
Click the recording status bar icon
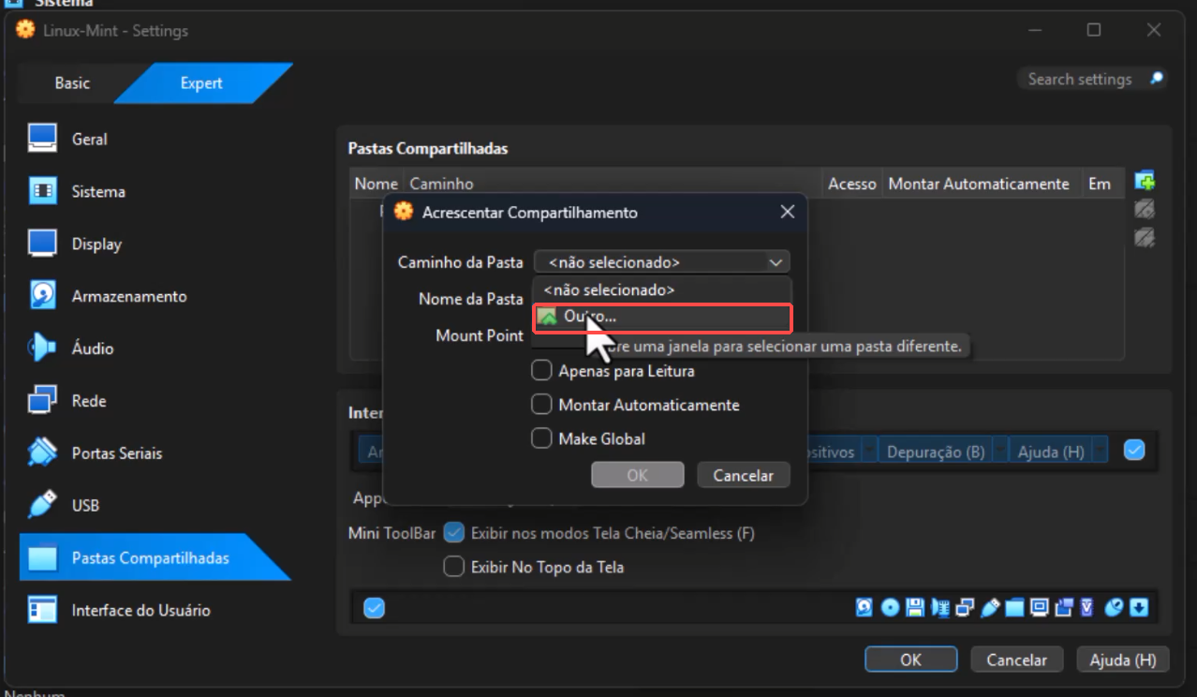[x=1063, y=608]
